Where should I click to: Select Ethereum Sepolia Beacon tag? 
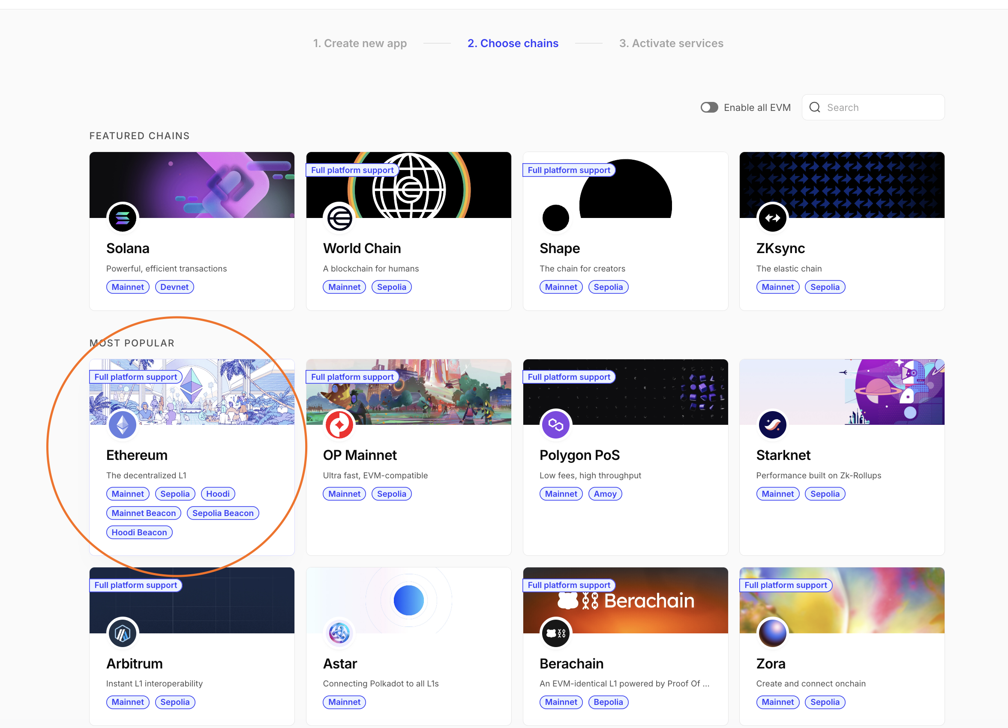(x=223, y=513)
